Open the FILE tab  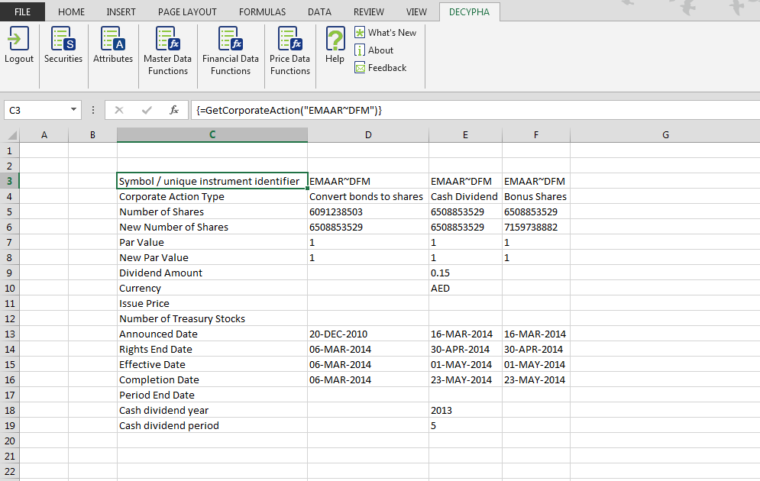[x=22, y=11]
